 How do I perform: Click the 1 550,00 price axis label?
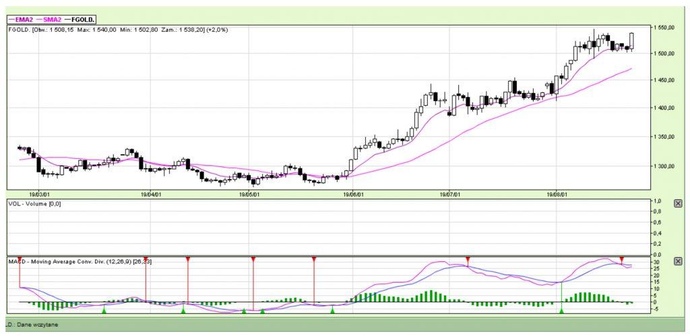(666, 28)
